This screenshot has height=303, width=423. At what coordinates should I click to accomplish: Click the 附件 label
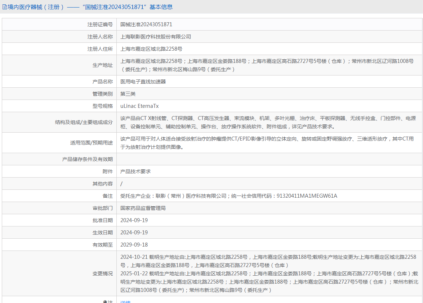108,171
